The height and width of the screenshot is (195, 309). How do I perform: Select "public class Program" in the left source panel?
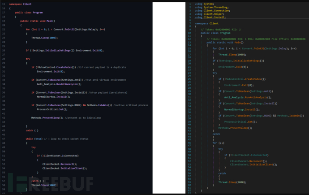click(x=29, y=13)
